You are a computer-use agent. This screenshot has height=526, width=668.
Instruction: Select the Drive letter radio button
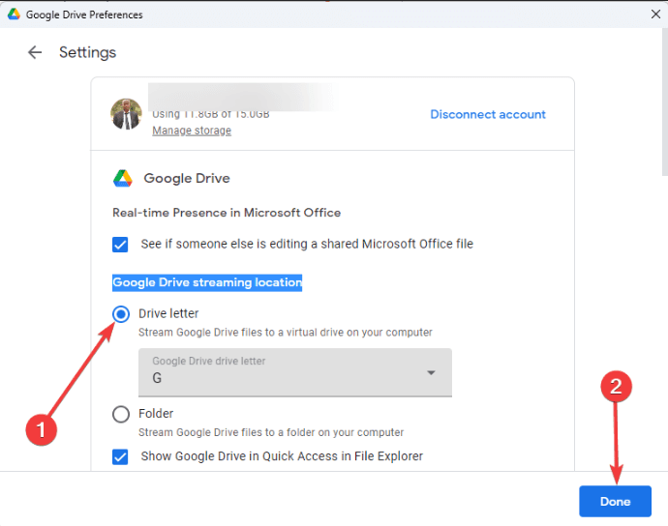[x=121, y=314]
